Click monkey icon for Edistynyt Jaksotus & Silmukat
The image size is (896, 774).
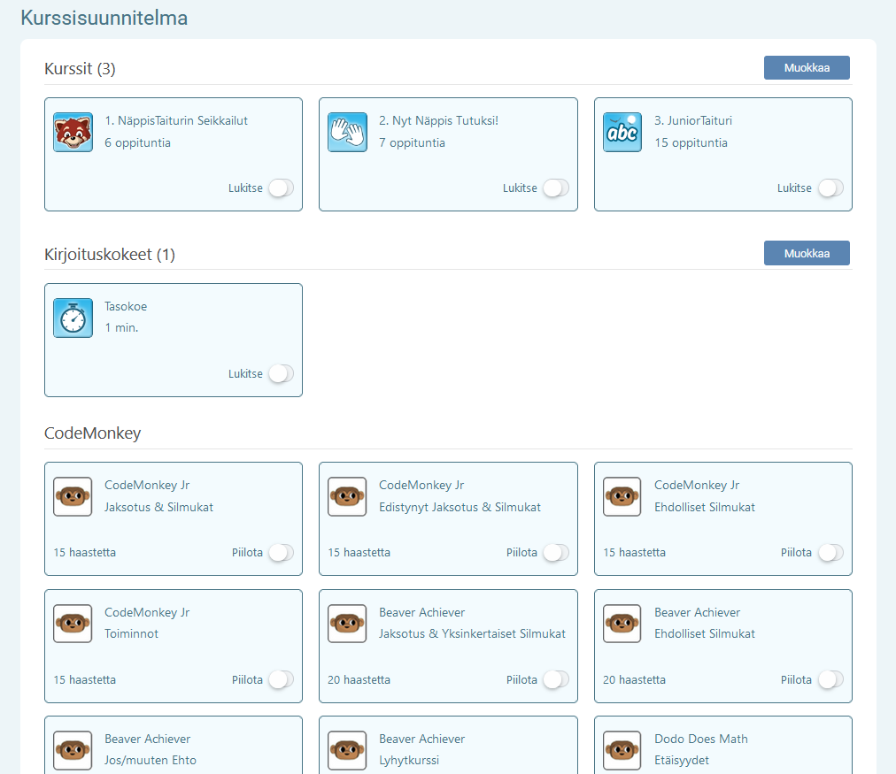tap(347, 496)
